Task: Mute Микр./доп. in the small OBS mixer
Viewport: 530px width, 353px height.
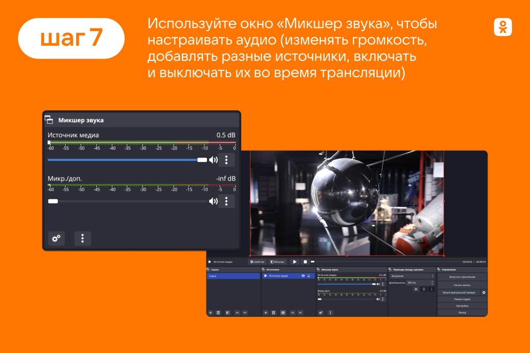Action: click(x=378, y=299)
